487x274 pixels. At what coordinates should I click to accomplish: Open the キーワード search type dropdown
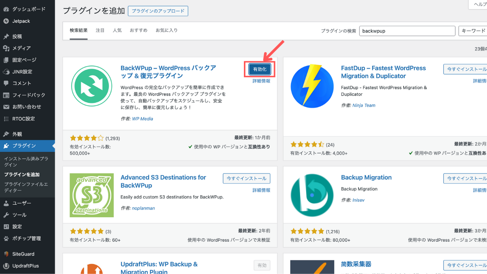473,31
